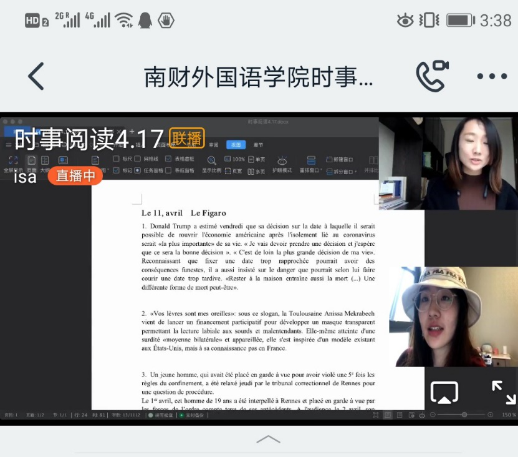The width and height of the screenshot is (518, 457).
Task: Start a video call with phone-camera icon
Action: pos(432,76)
